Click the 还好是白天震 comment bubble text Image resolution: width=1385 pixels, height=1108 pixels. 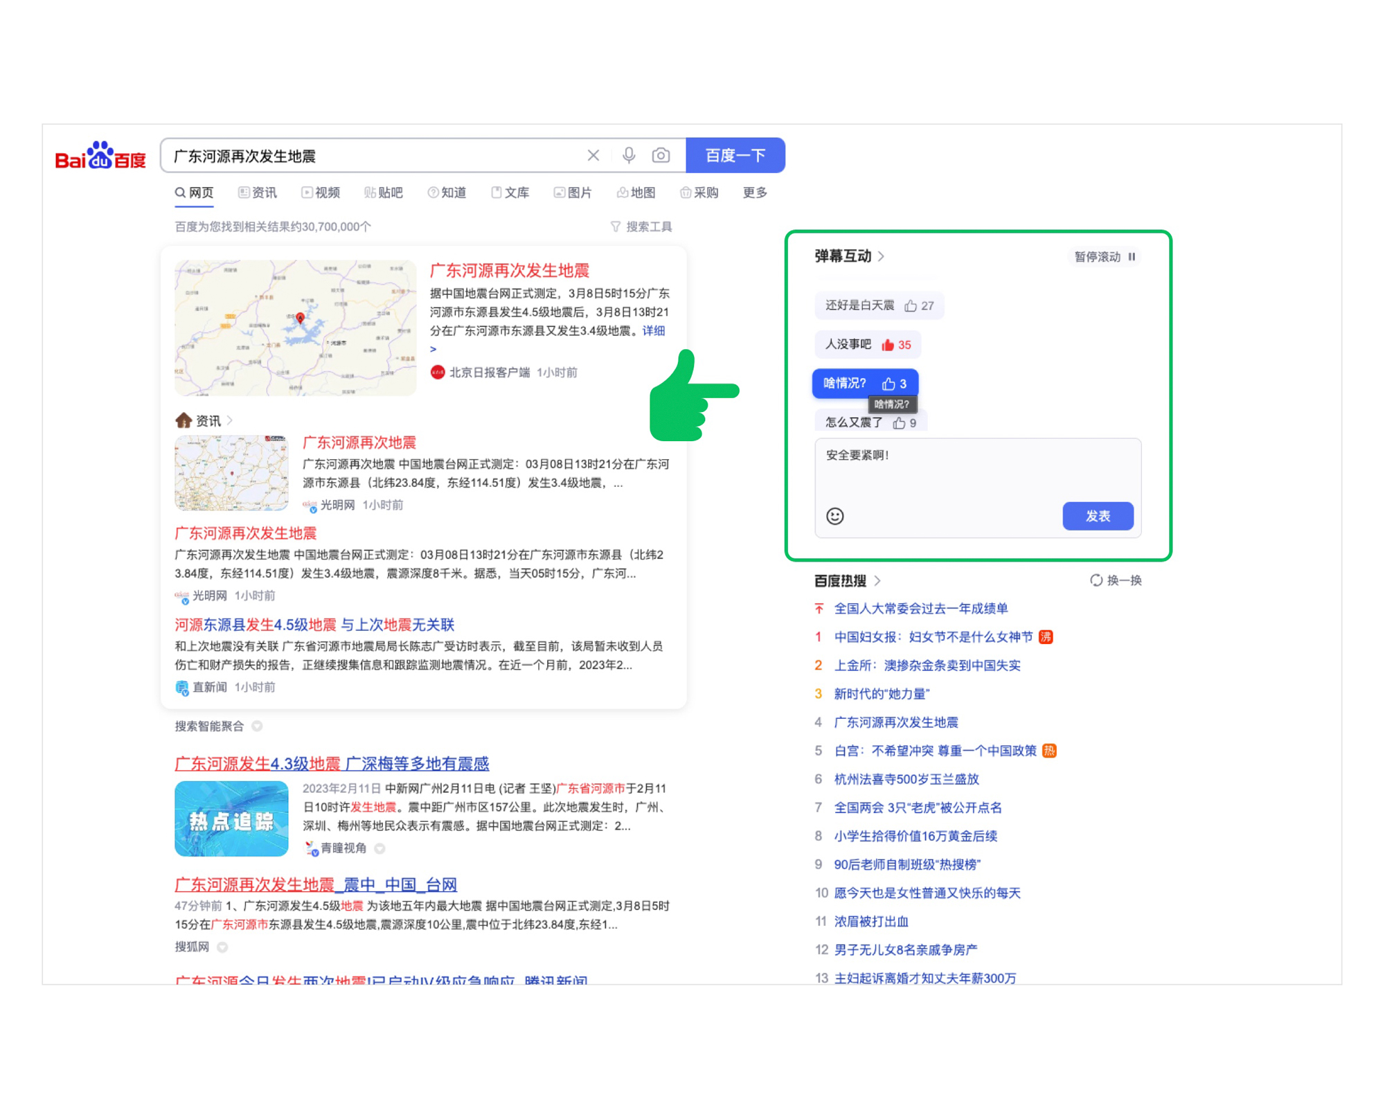(859, 305)
